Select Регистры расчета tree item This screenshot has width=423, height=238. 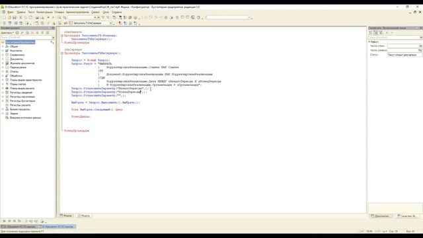[20, 105]
